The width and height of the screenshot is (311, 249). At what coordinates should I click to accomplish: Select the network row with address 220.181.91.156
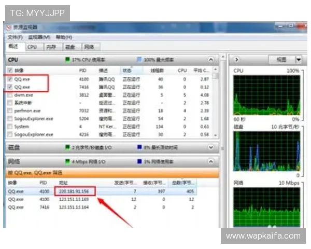[102, 191]
